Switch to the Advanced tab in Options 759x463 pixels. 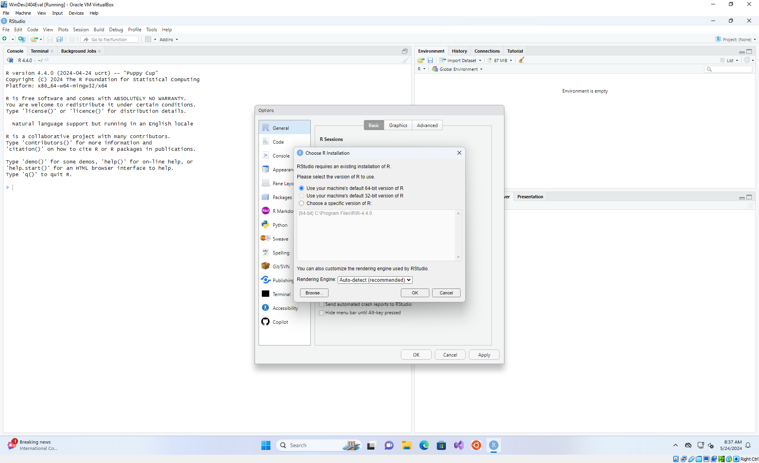click(427, 125)
